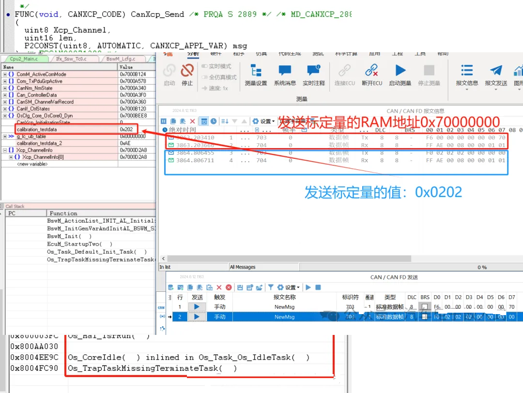Delete selected message with the red X in send toolbar
The width and height of the screenshot is (523, 393).
point(219,287)
